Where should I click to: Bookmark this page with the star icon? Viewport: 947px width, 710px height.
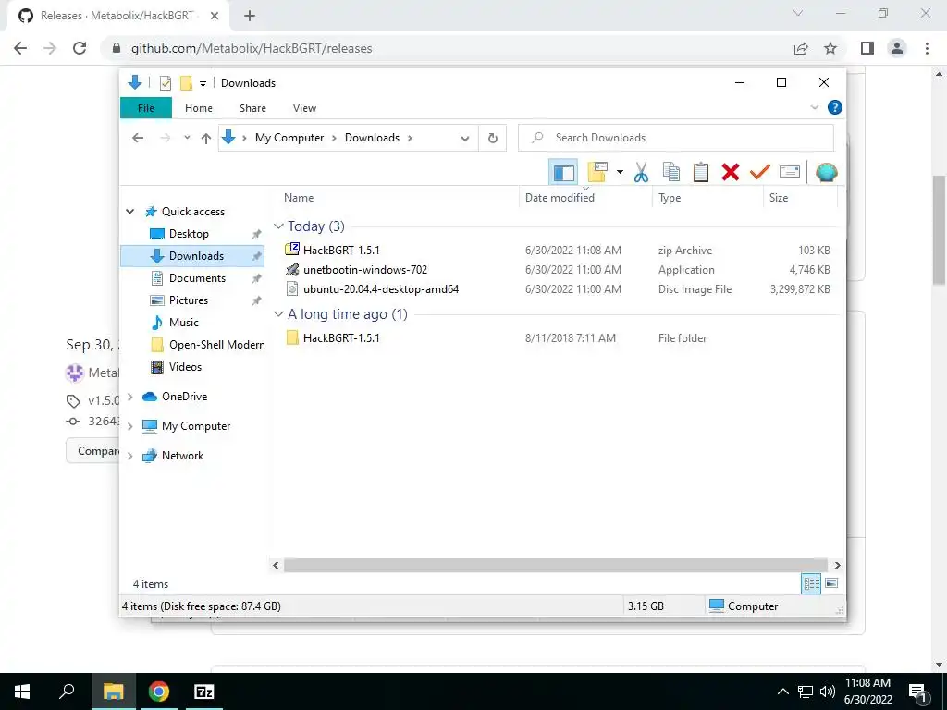830,48
